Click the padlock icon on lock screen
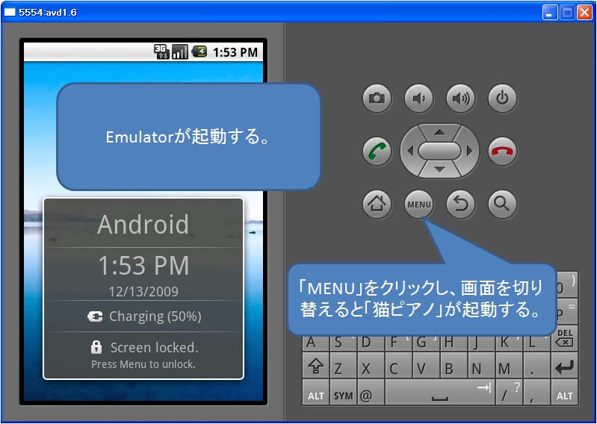Image resolution: width=597 pixels, height=424 pixels. [96, 346]
